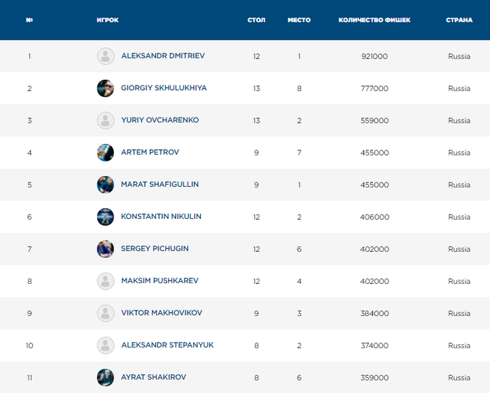Click Marat Shafigullin's avatar image

tap(105, 185)
